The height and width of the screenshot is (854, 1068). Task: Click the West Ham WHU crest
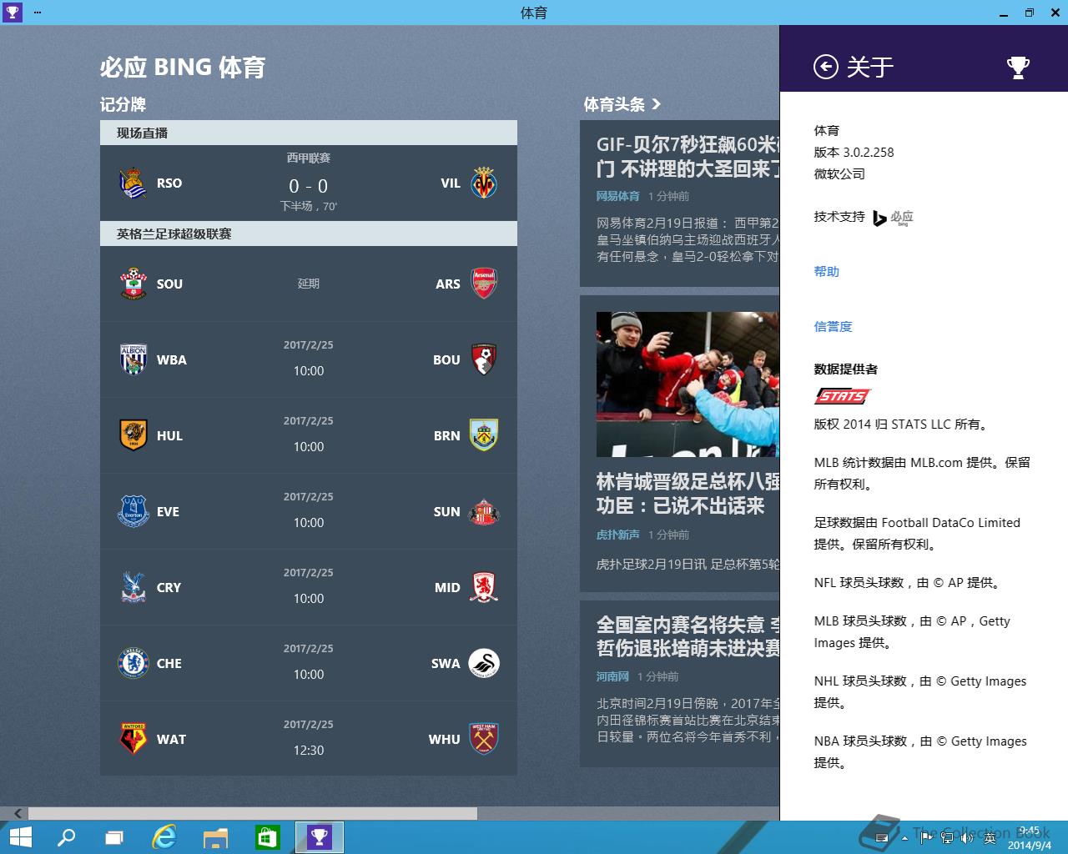(x=484, y=739)
